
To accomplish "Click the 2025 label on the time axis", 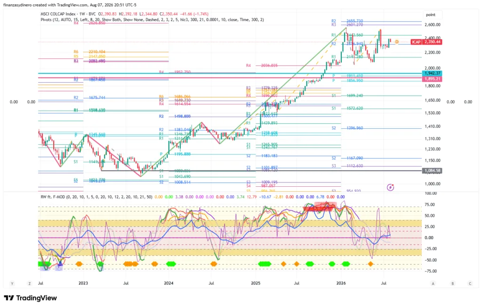I will point(256,283).
